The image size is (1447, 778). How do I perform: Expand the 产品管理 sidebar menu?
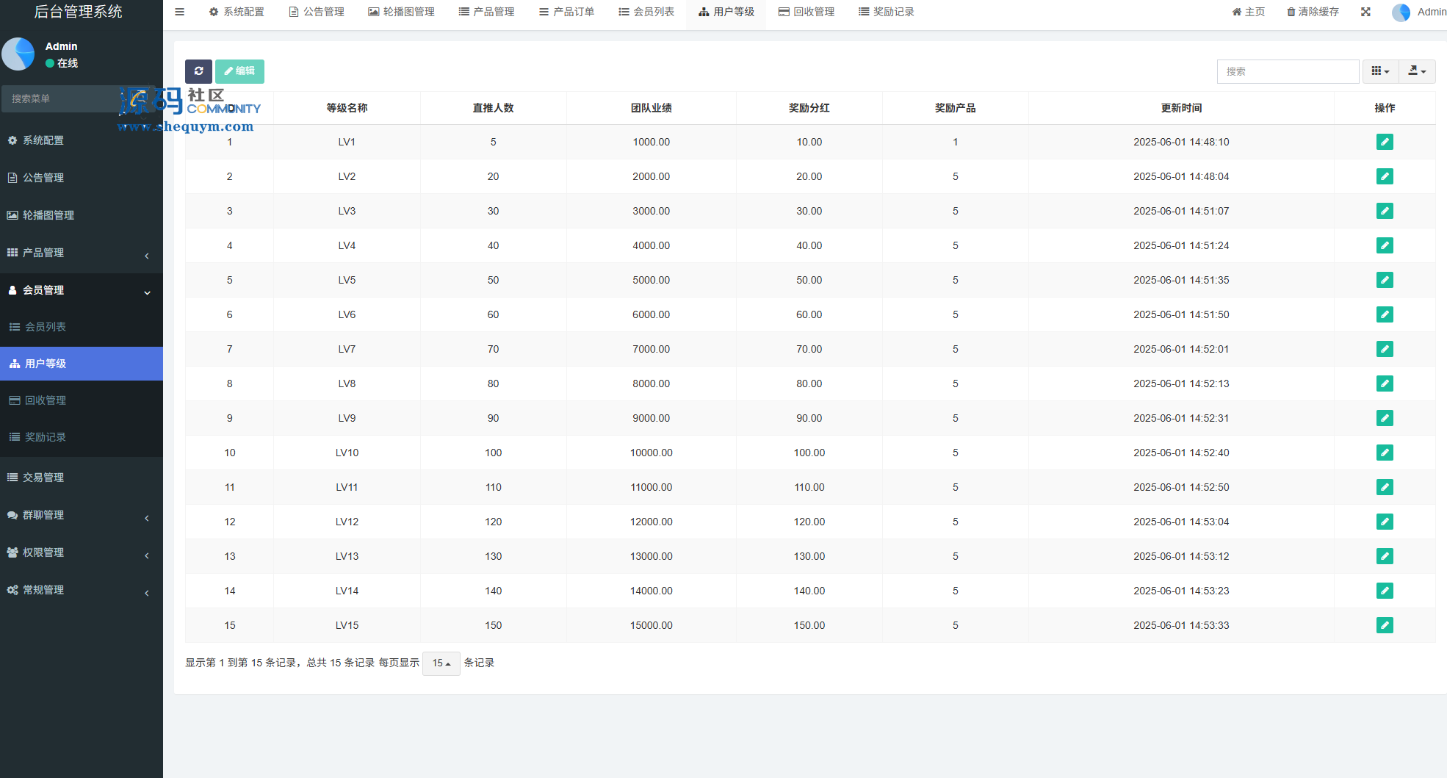tap(81, 253)
